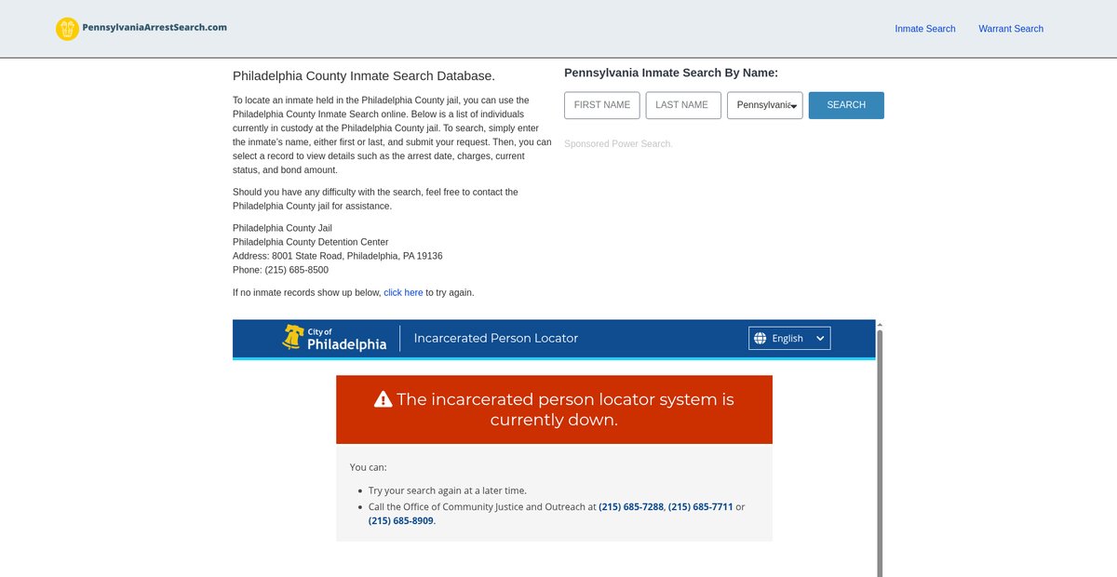Focus the FIRST NAME input field

tap(602, 105)
